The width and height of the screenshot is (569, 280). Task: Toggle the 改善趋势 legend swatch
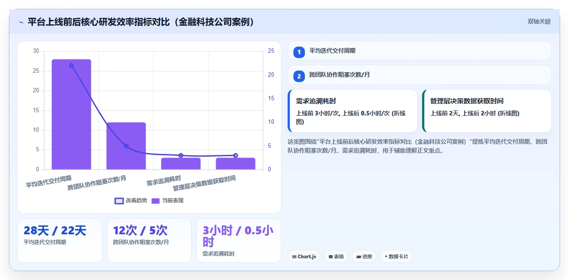pos(119,201)
